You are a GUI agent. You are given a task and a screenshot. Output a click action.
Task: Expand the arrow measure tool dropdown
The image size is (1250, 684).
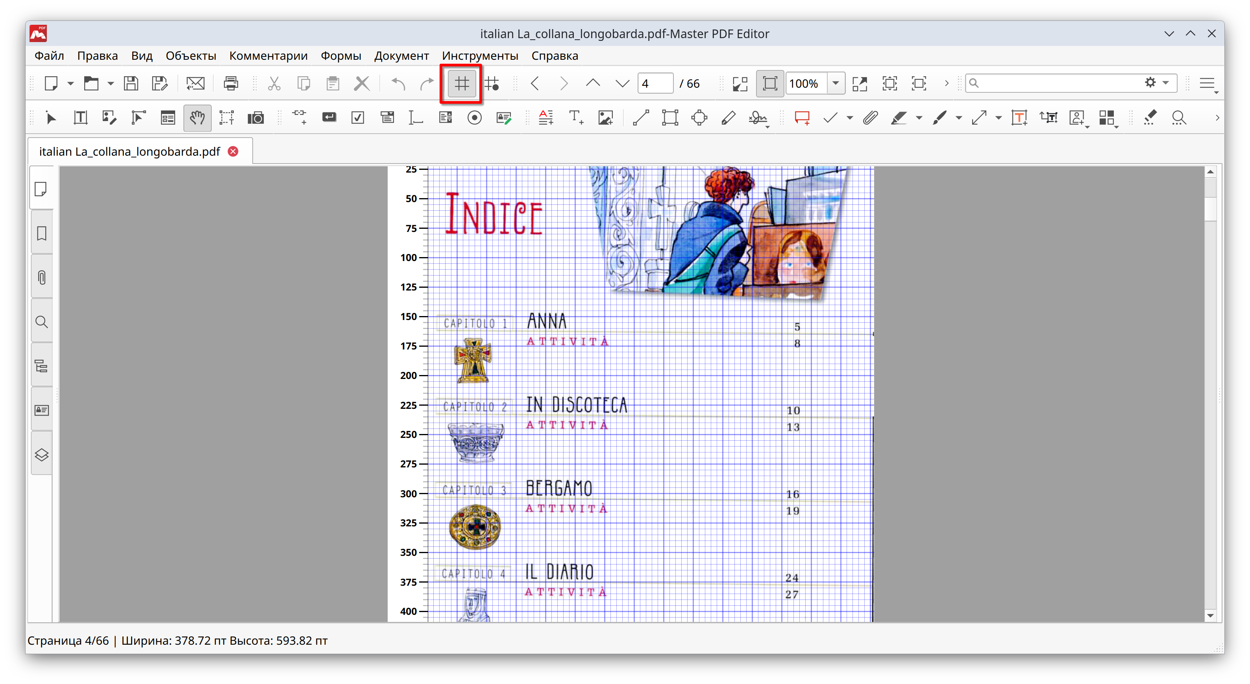tap(998, 118)
